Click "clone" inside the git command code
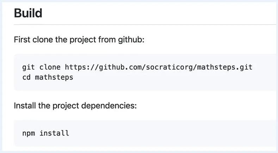The width and height of the screenshot is (278, 153). [50, 67]
